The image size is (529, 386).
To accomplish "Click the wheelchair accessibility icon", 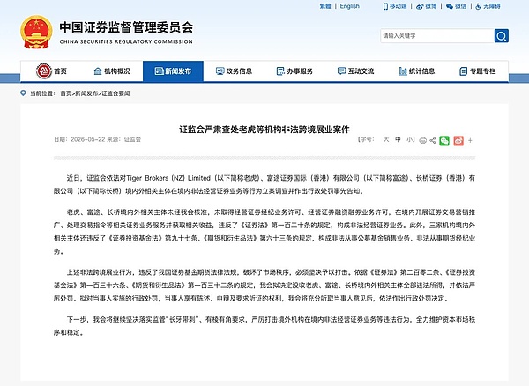I will pos(479,6).
